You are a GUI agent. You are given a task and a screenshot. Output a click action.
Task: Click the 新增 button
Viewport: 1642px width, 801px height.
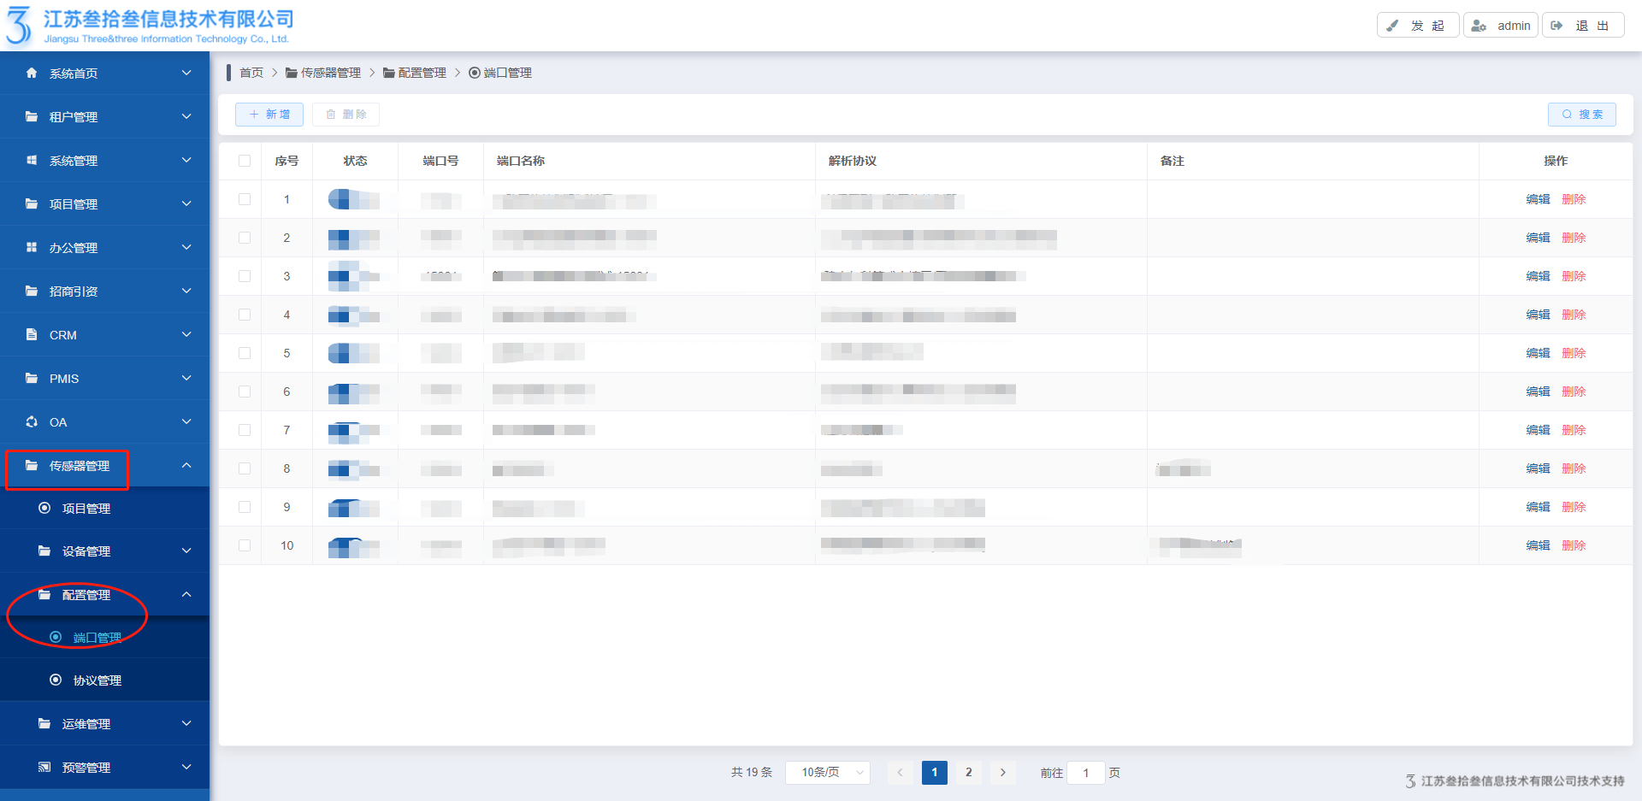269,115
